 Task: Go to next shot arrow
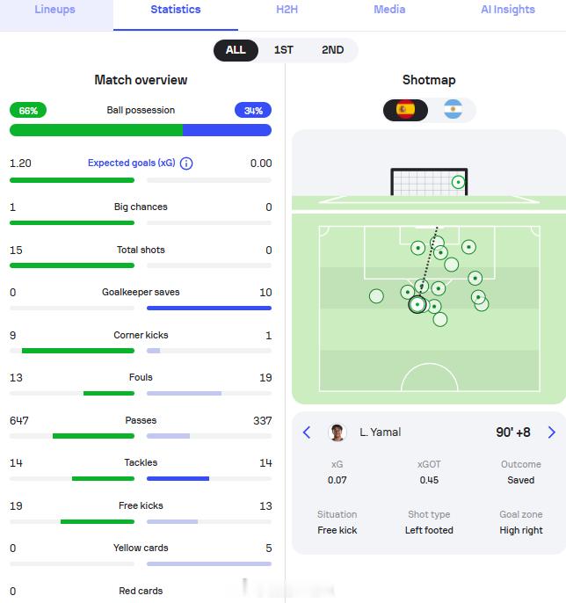click(551, 432)
